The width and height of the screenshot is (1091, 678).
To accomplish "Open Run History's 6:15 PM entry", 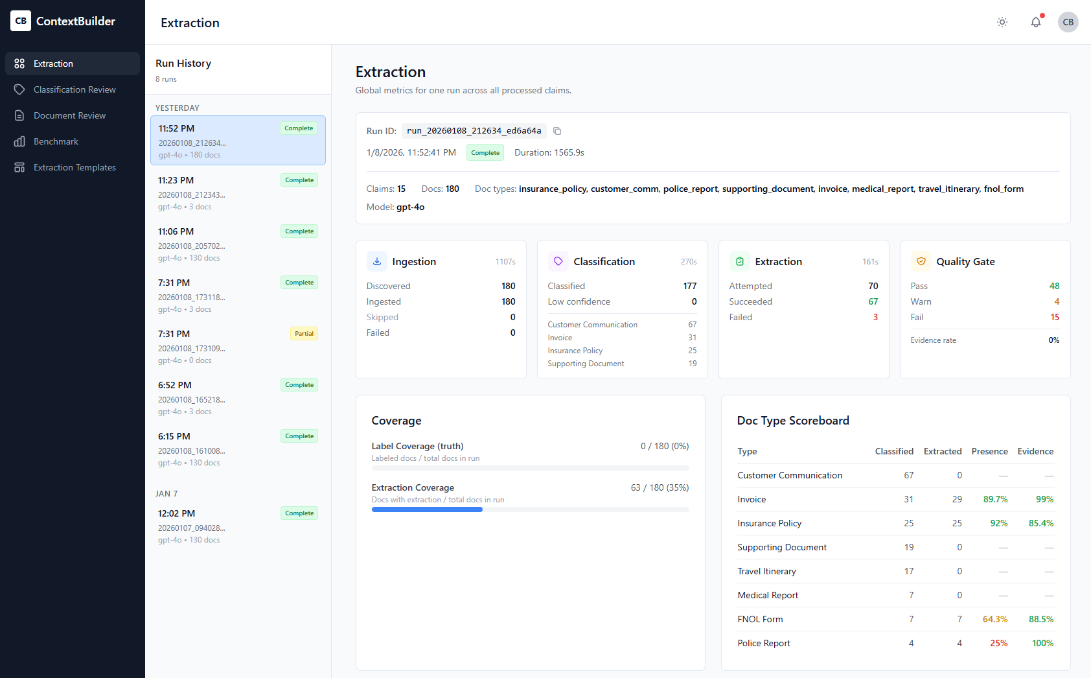I will (238, 448).
